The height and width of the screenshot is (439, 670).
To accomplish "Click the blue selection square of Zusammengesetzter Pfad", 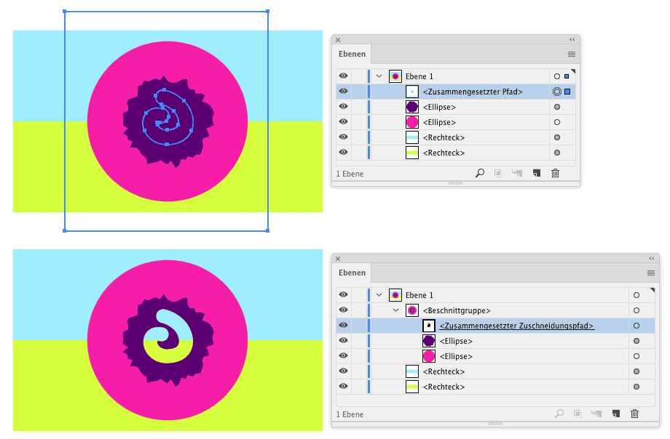I will click(567, 92).
